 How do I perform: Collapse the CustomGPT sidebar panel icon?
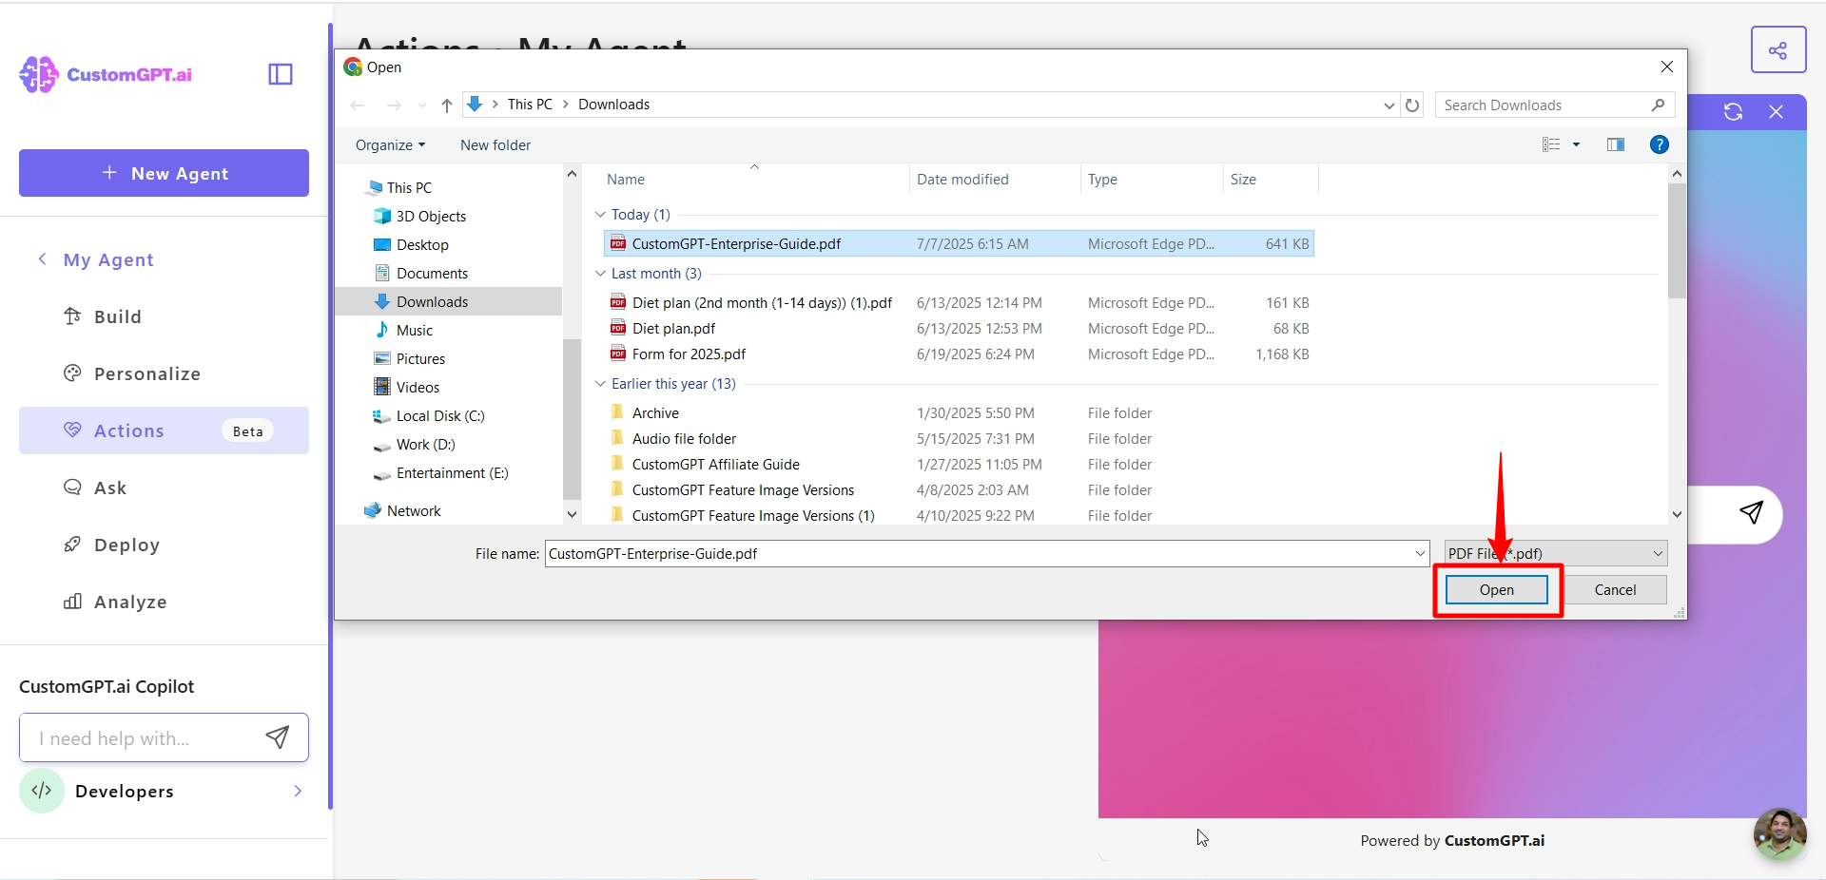click(281, 74)
